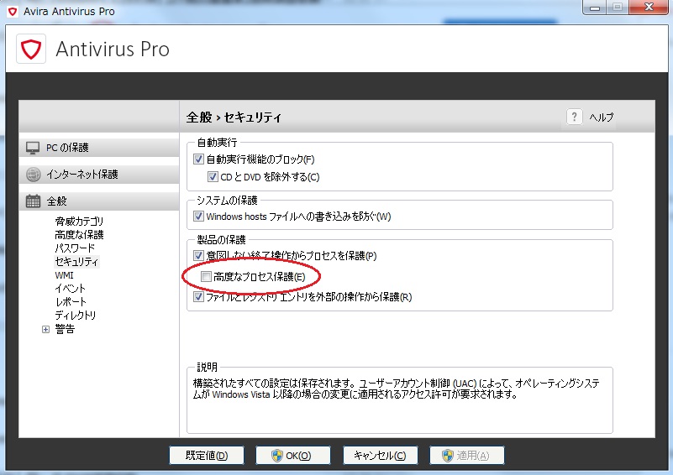
Task: Minimize the Avira Antivirus Pro window
Action: tap(595, 8)
